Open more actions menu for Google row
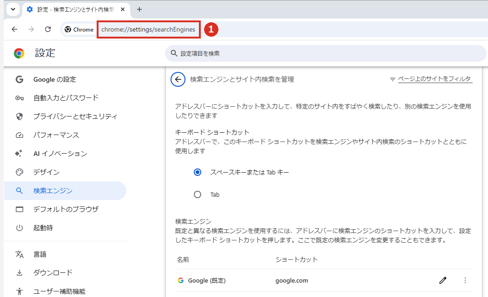This screenshot has width=488, height=297. point(465,281)
